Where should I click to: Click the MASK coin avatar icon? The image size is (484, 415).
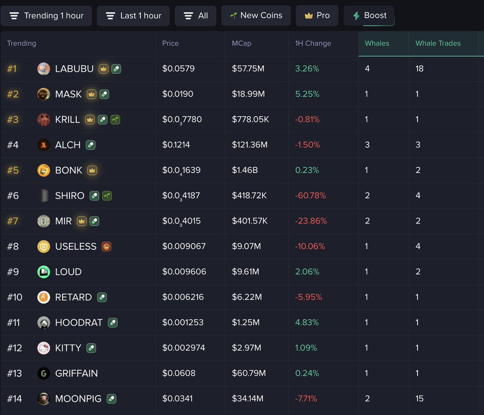point(44,94)
